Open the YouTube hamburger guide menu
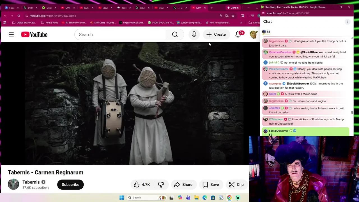Screen dimensions: 359x202 [x=11, y=35]
